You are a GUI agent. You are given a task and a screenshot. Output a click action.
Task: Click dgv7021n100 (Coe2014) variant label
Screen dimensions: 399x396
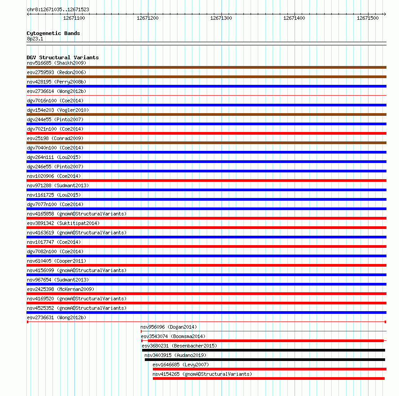pos(55,129)
